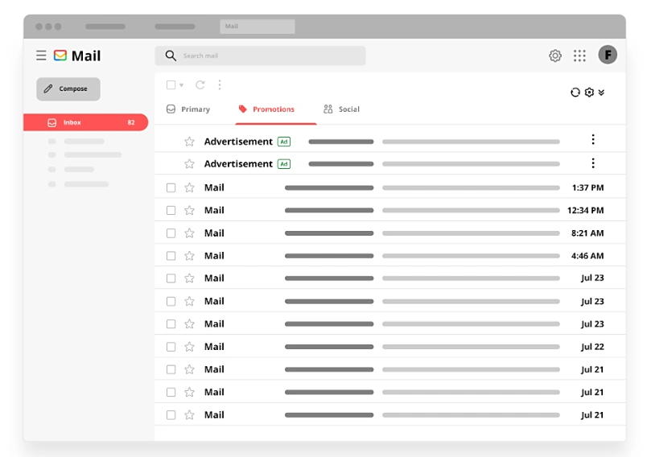Open the toolbar three-dot more options
The height and width of the screenshot is (457, 647).
tap(220, 84)
